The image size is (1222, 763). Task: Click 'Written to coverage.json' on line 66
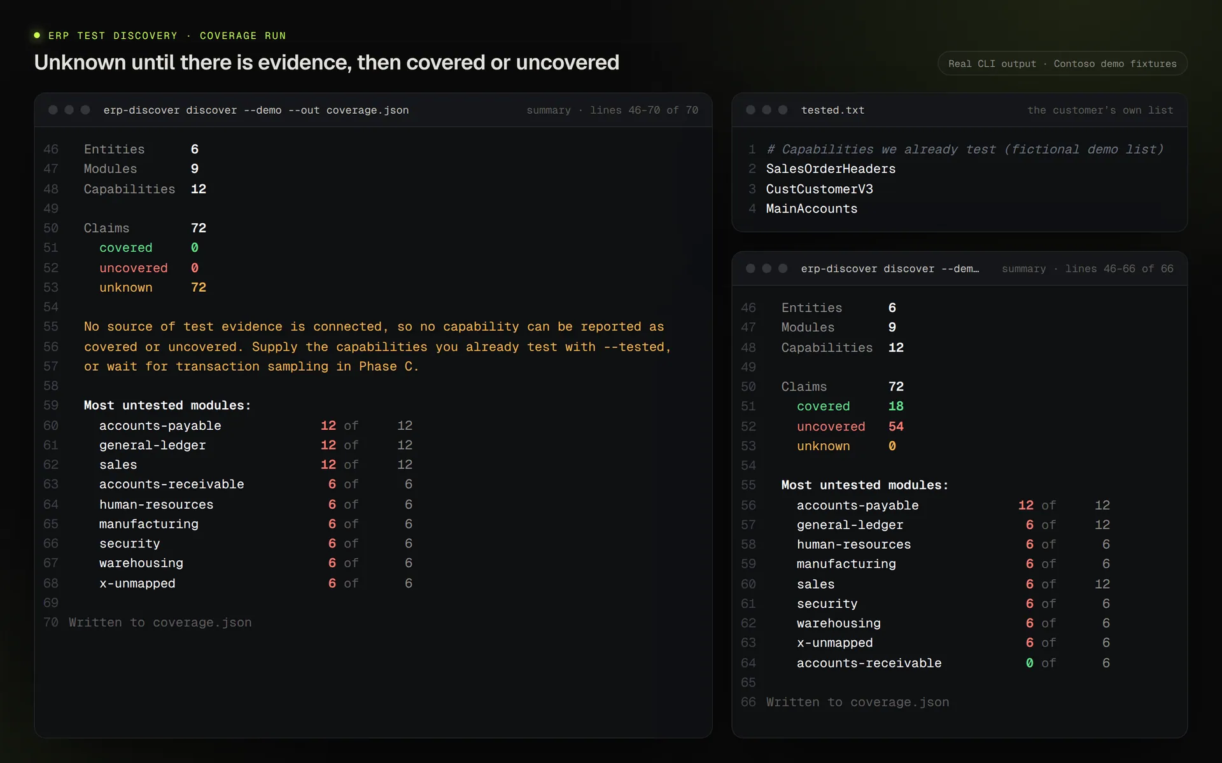(x=857, y=702)
